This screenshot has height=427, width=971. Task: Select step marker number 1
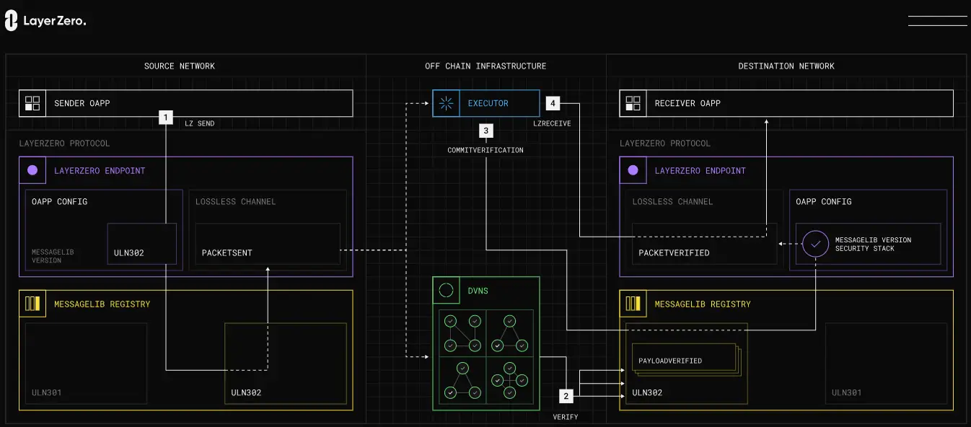click(x=166, y=117)
